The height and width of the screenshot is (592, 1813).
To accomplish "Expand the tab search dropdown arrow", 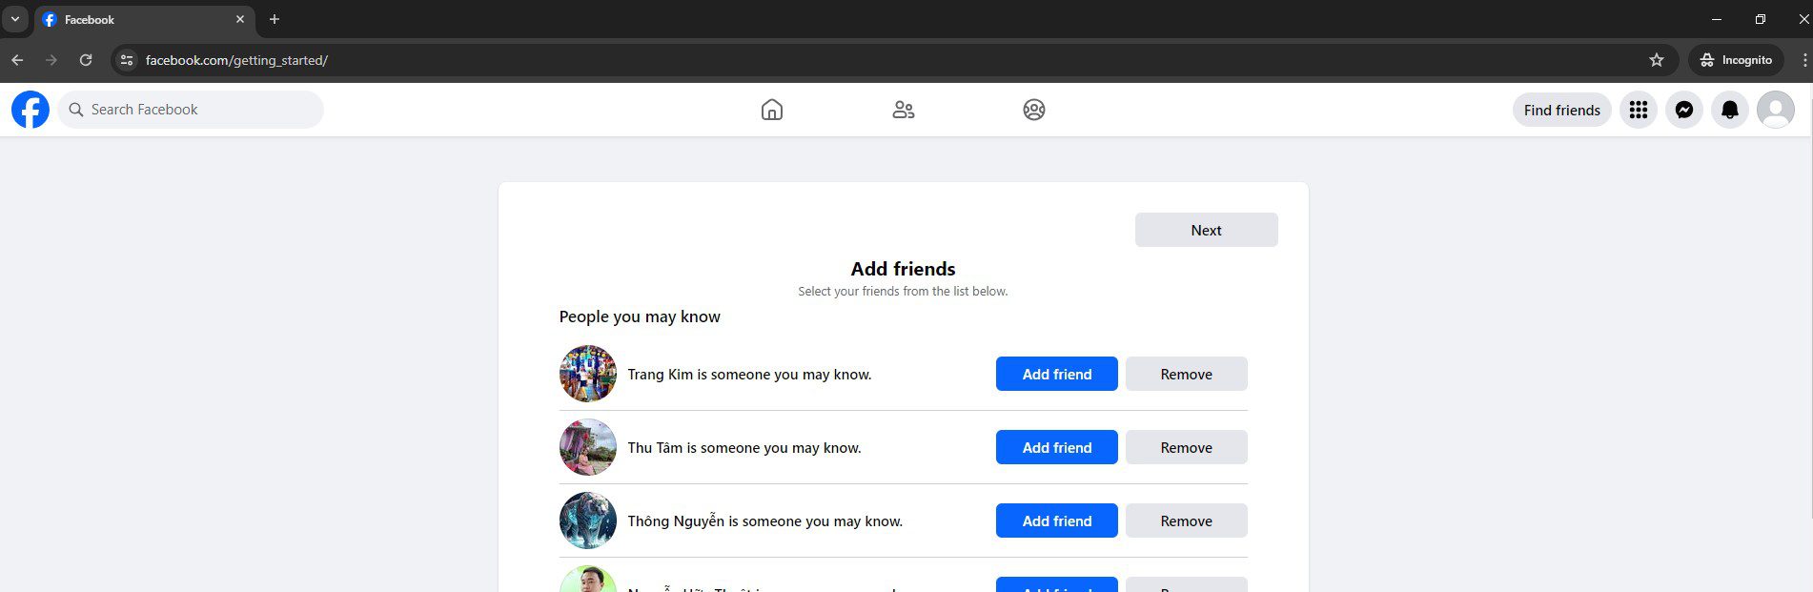I will tap(15, 19).
